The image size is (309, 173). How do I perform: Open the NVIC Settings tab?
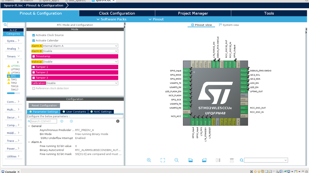click(101, 112)
